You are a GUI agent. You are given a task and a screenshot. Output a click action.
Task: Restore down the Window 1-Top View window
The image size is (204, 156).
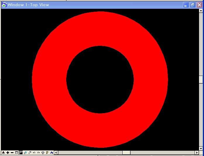[x=193, y=5]
